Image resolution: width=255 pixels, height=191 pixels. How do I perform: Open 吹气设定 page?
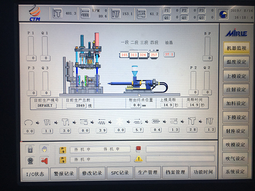(235, 158)
